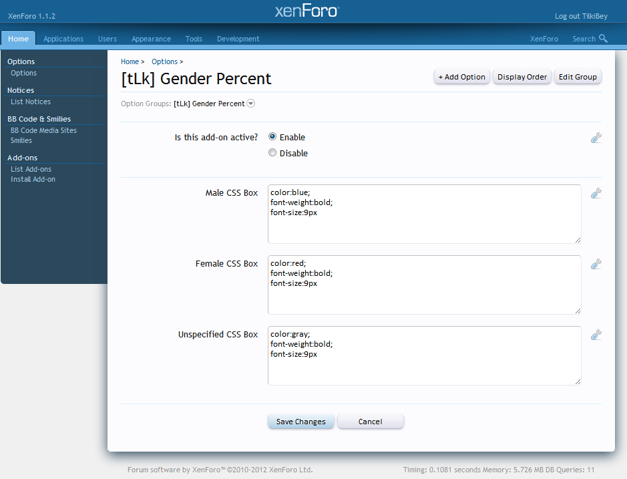Open the Development tab
The width and height of the screenshot is (627, 479).
[x=238, y=39]
